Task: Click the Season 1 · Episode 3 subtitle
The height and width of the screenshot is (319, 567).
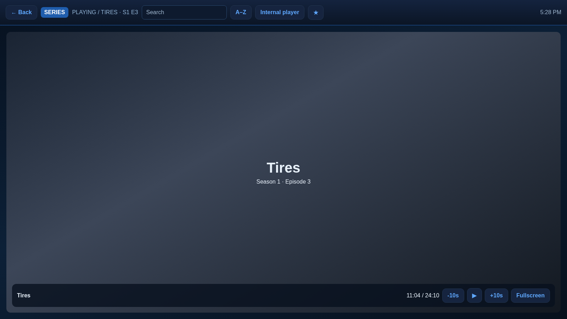Action: [283, 182]
